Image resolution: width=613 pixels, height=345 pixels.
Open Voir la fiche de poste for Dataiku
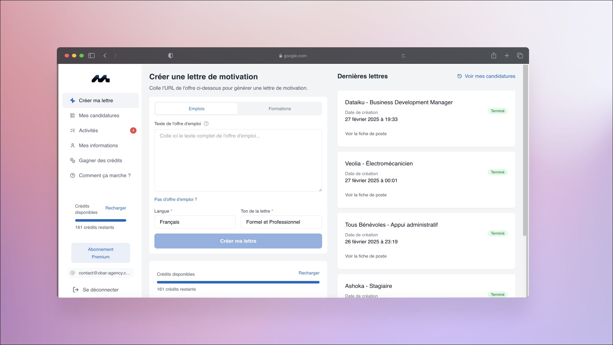(366, 134)
